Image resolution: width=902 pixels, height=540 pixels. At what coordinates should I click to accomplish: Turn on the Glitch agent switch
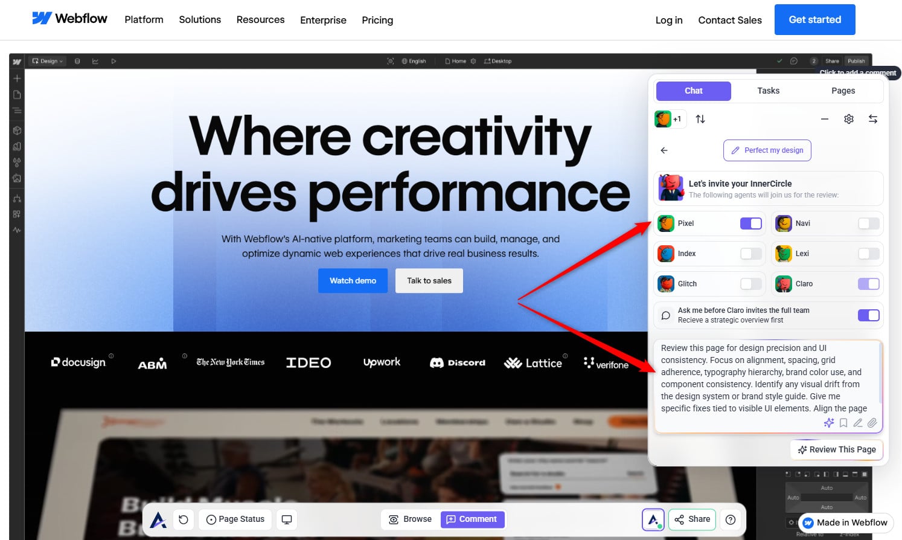pyautogui.click(x=751, y=284)
